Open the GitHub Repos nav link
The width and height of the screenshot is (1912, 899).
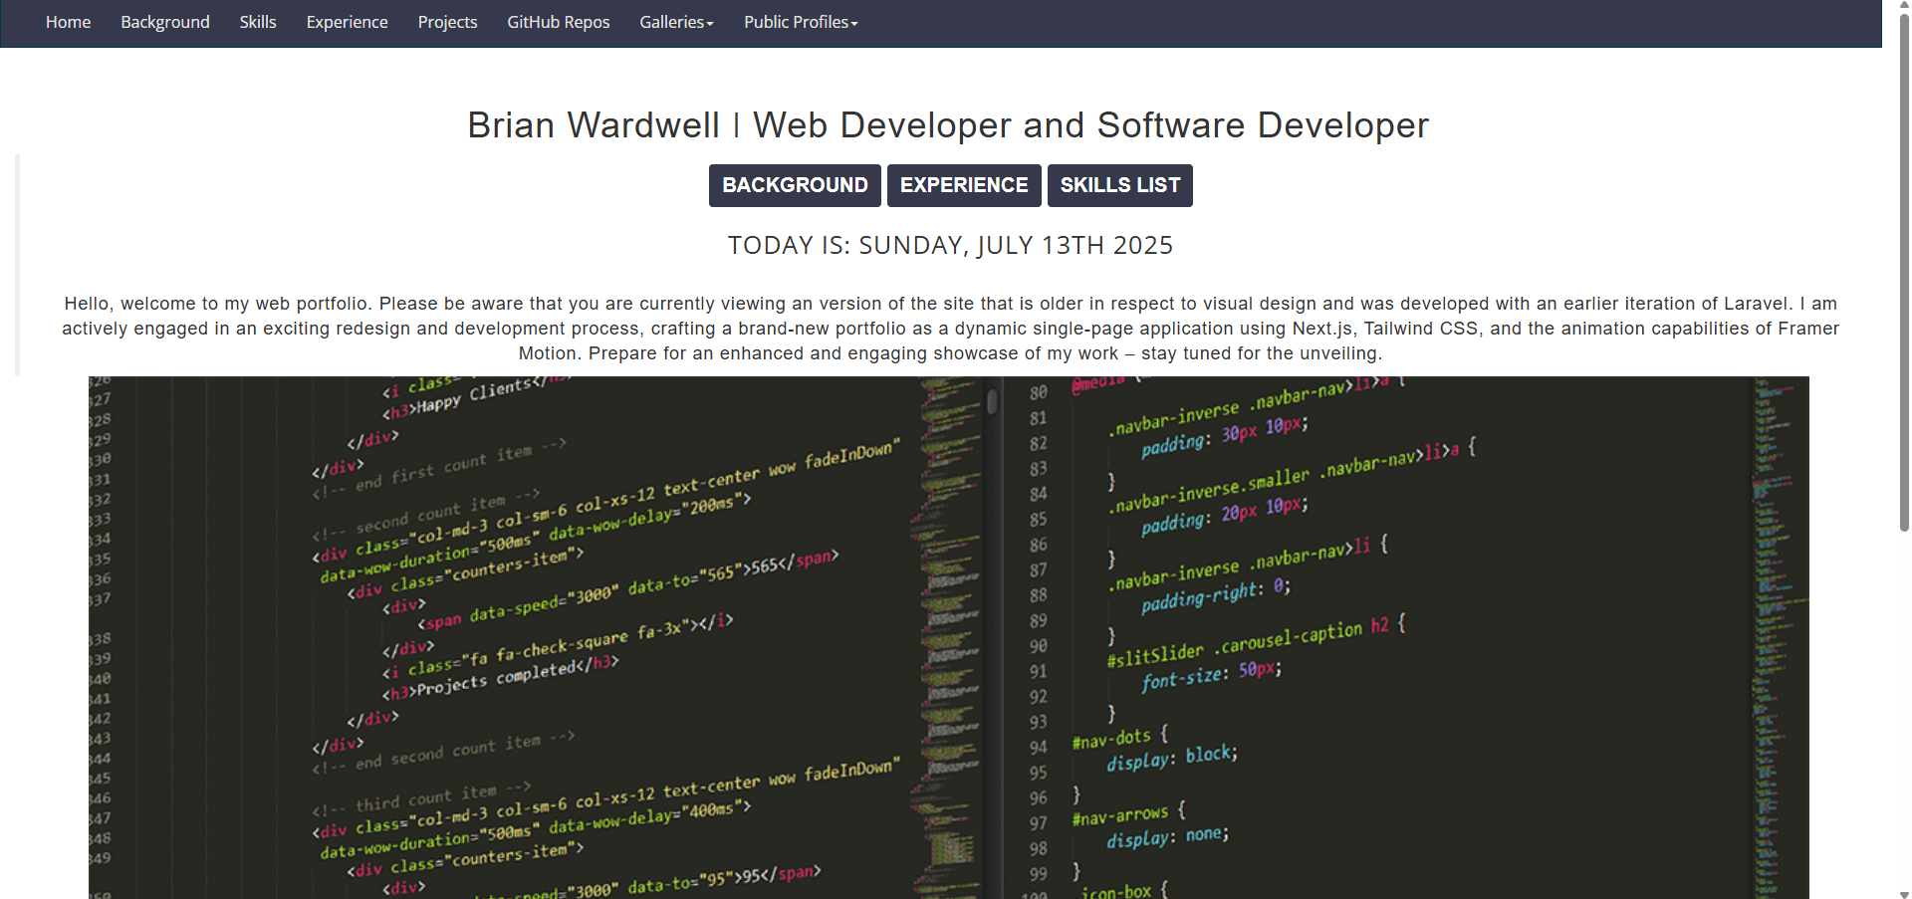tap(558, 22)
